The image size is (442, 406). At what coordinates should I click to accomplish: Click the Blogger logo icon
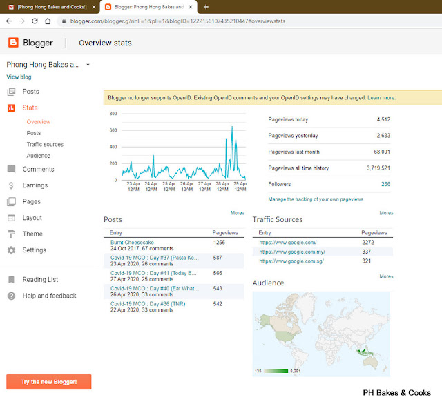[13, 43]
